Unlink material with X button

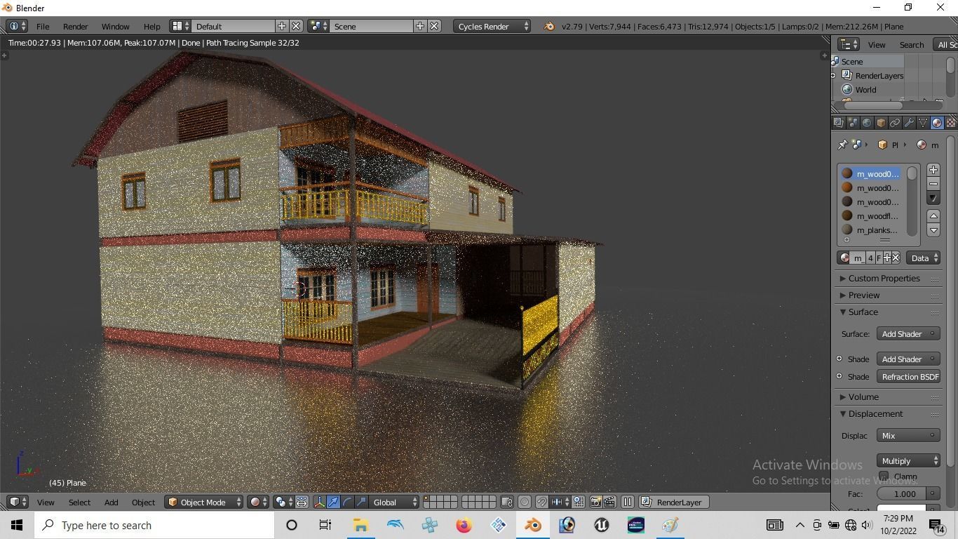tap(896, 258)
